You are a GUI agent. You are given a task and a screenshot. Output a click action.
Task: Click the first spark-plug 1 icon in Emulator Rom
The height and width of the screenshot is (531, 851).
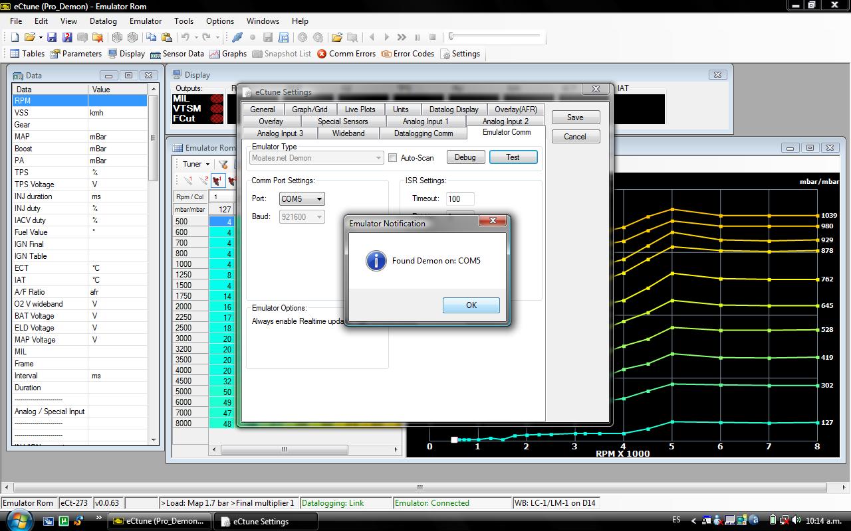[188, 181]
